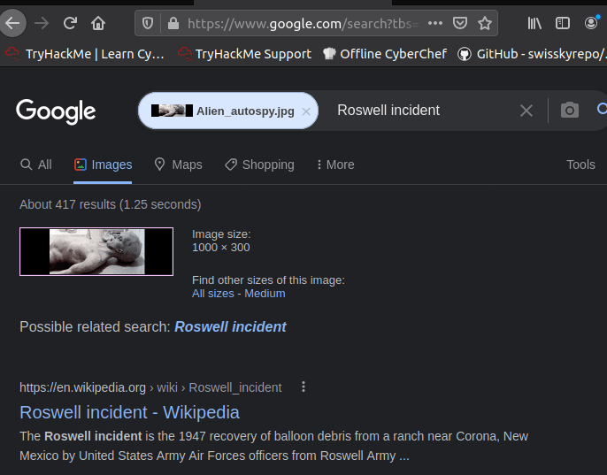Clear the search query with X
Image resolution: width=607 pixels, height=475 pixels.
[x=526, y=111]
